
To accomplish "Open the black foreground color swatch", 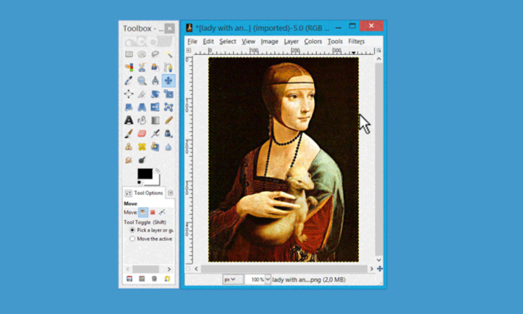I will [x=145, y=174].
